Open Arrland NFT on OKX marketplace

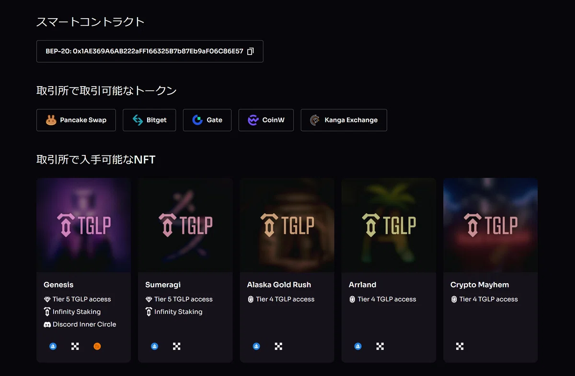pyautogui.click(x=380, y=346)
